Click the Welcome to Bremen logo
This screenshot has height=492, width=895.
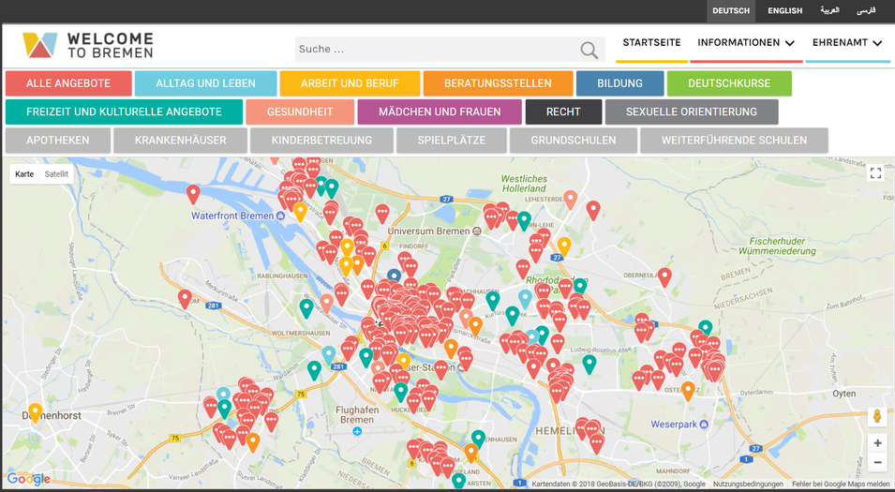pos(88,44)
